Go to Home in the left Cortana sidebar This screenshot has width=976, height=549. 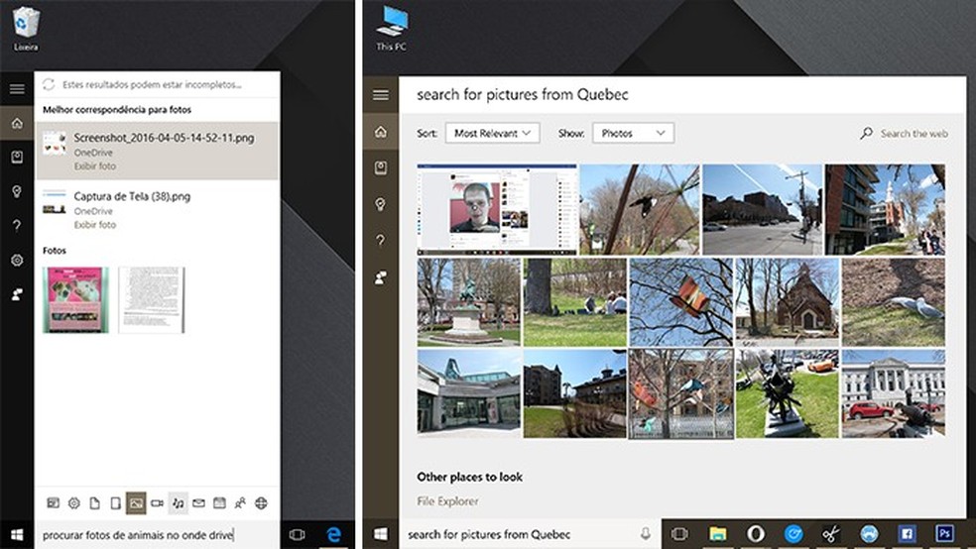click(x=17, y=123)
